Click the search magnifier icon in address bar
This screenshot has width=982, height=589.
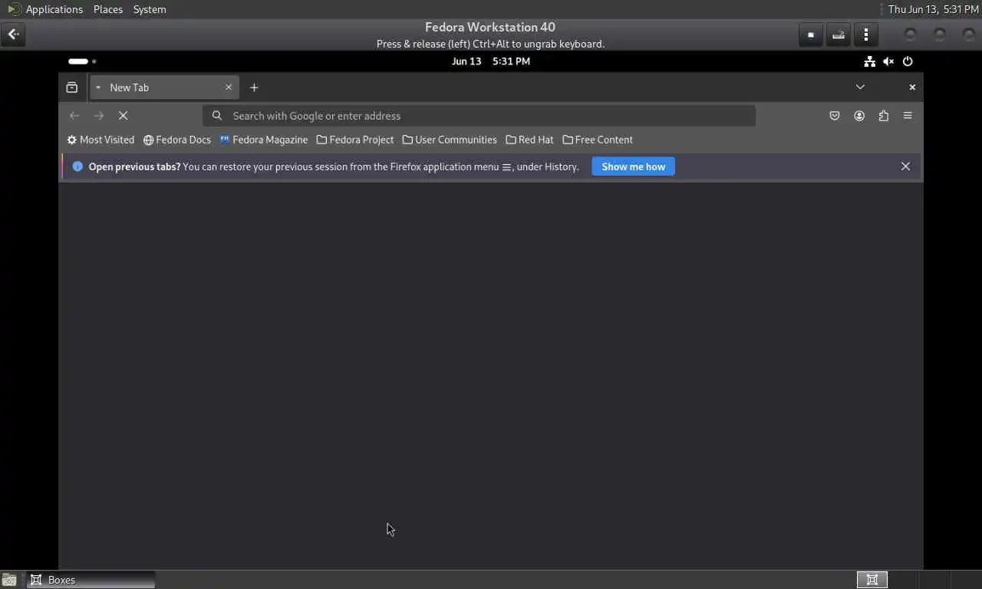[x=217, y=116]
